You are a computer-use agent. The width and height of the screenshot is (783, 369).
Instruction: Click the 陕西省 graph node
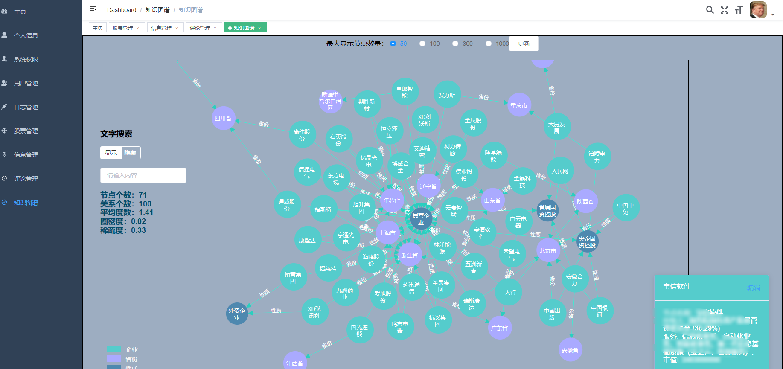pyautogui.click(x=585, y=201)
